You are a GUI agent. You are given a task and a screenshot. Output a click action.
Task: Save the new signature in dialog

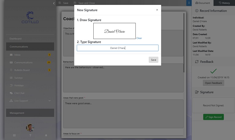154,60
